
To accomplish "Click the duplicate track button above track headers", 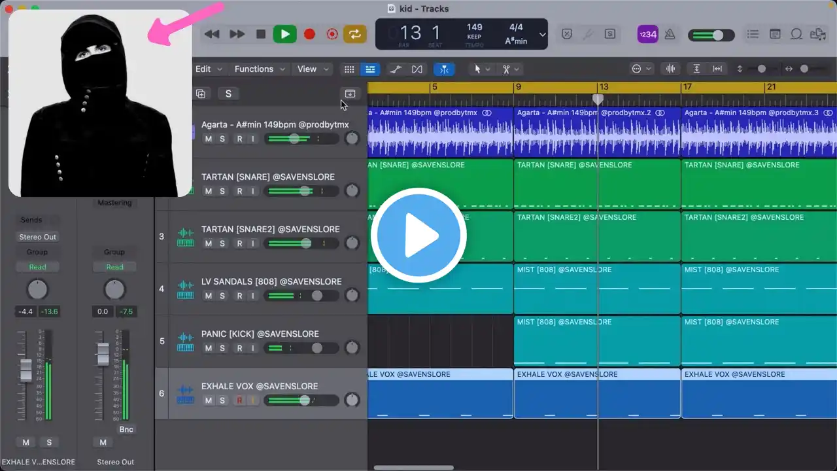I will point(201,94).
